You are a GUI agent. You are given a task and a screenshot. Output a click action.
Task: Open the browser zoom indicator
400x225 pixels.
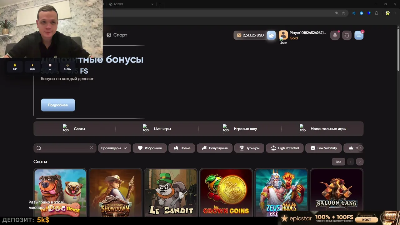tap(337, 13)
